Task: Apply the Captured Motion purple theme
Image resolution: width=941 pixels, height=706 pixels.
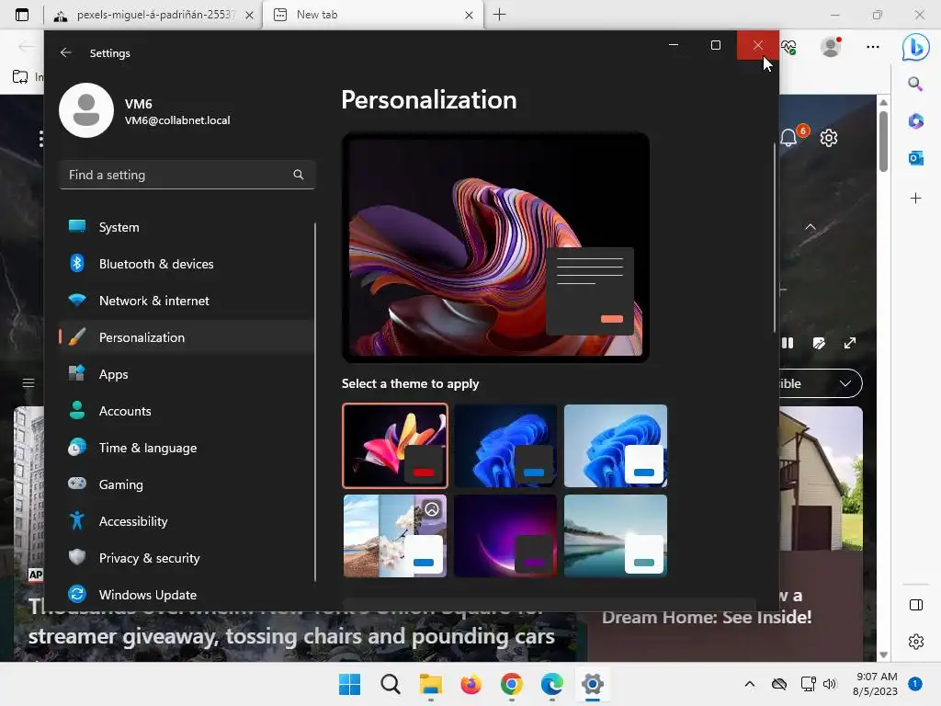Action: click(x=505, y=536)
